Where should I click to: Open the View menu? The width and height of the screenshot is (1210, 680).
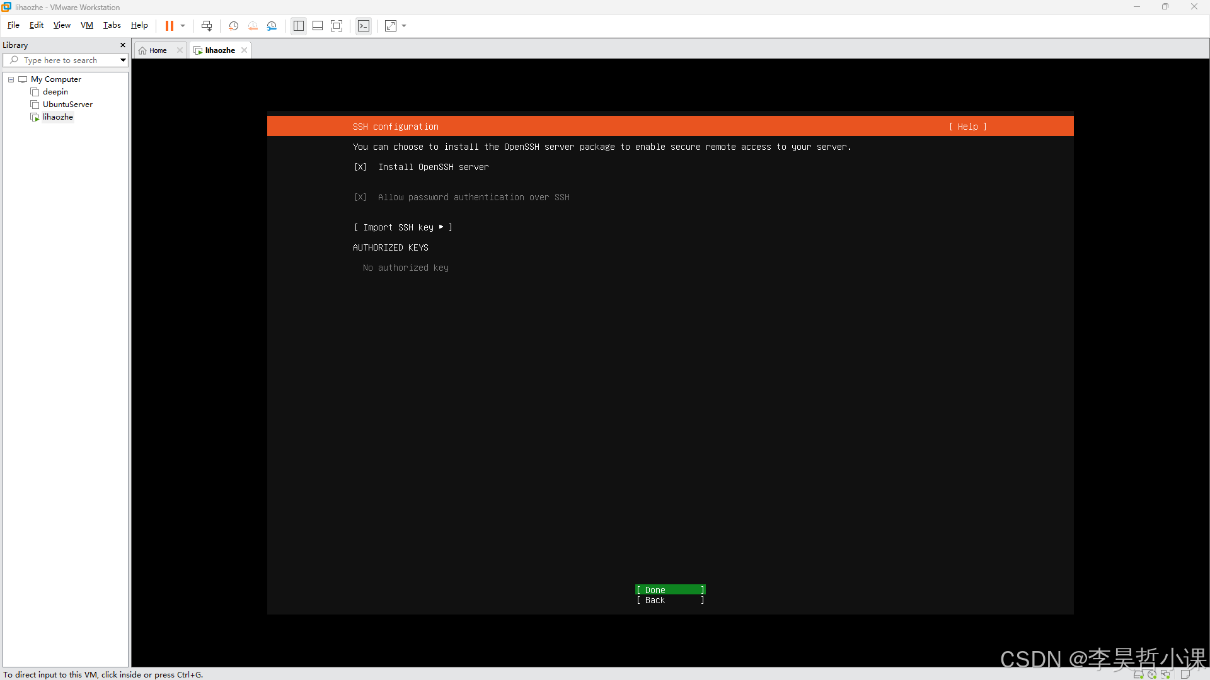click(x=62, y=25)
